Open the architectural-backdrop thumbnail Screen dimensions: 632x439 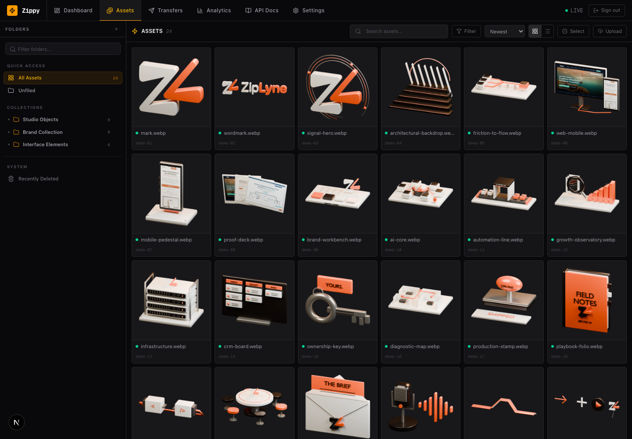[420, 87]
